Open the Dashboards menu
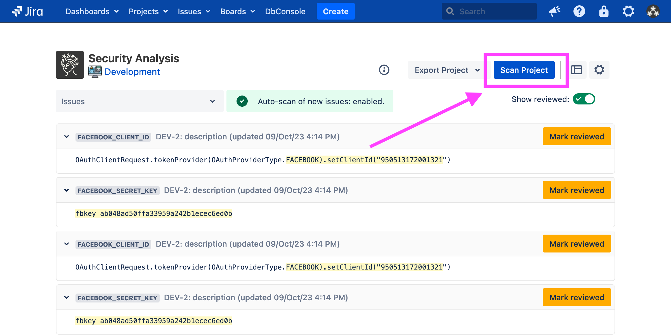Image resolution: width=671 pixels, height=336 pixels. (92, 11)
